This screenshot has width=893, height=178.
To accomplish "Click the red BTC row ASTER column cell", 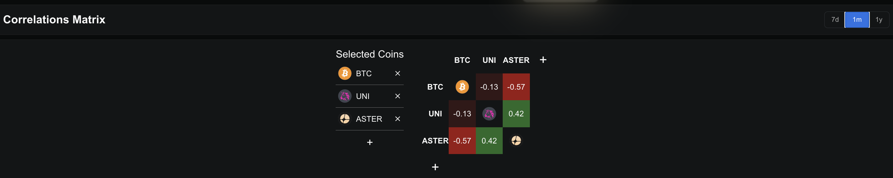I will tap(516, 87).
